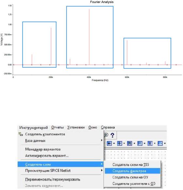
Task: Open the Инструментарий menu
Action: coord(34,128)
